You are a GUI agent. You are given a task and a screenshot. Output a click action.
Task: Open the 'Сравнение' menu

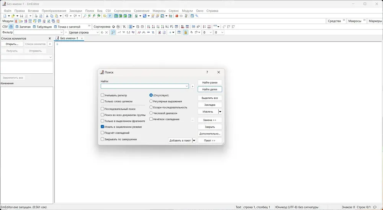point(142,11)
